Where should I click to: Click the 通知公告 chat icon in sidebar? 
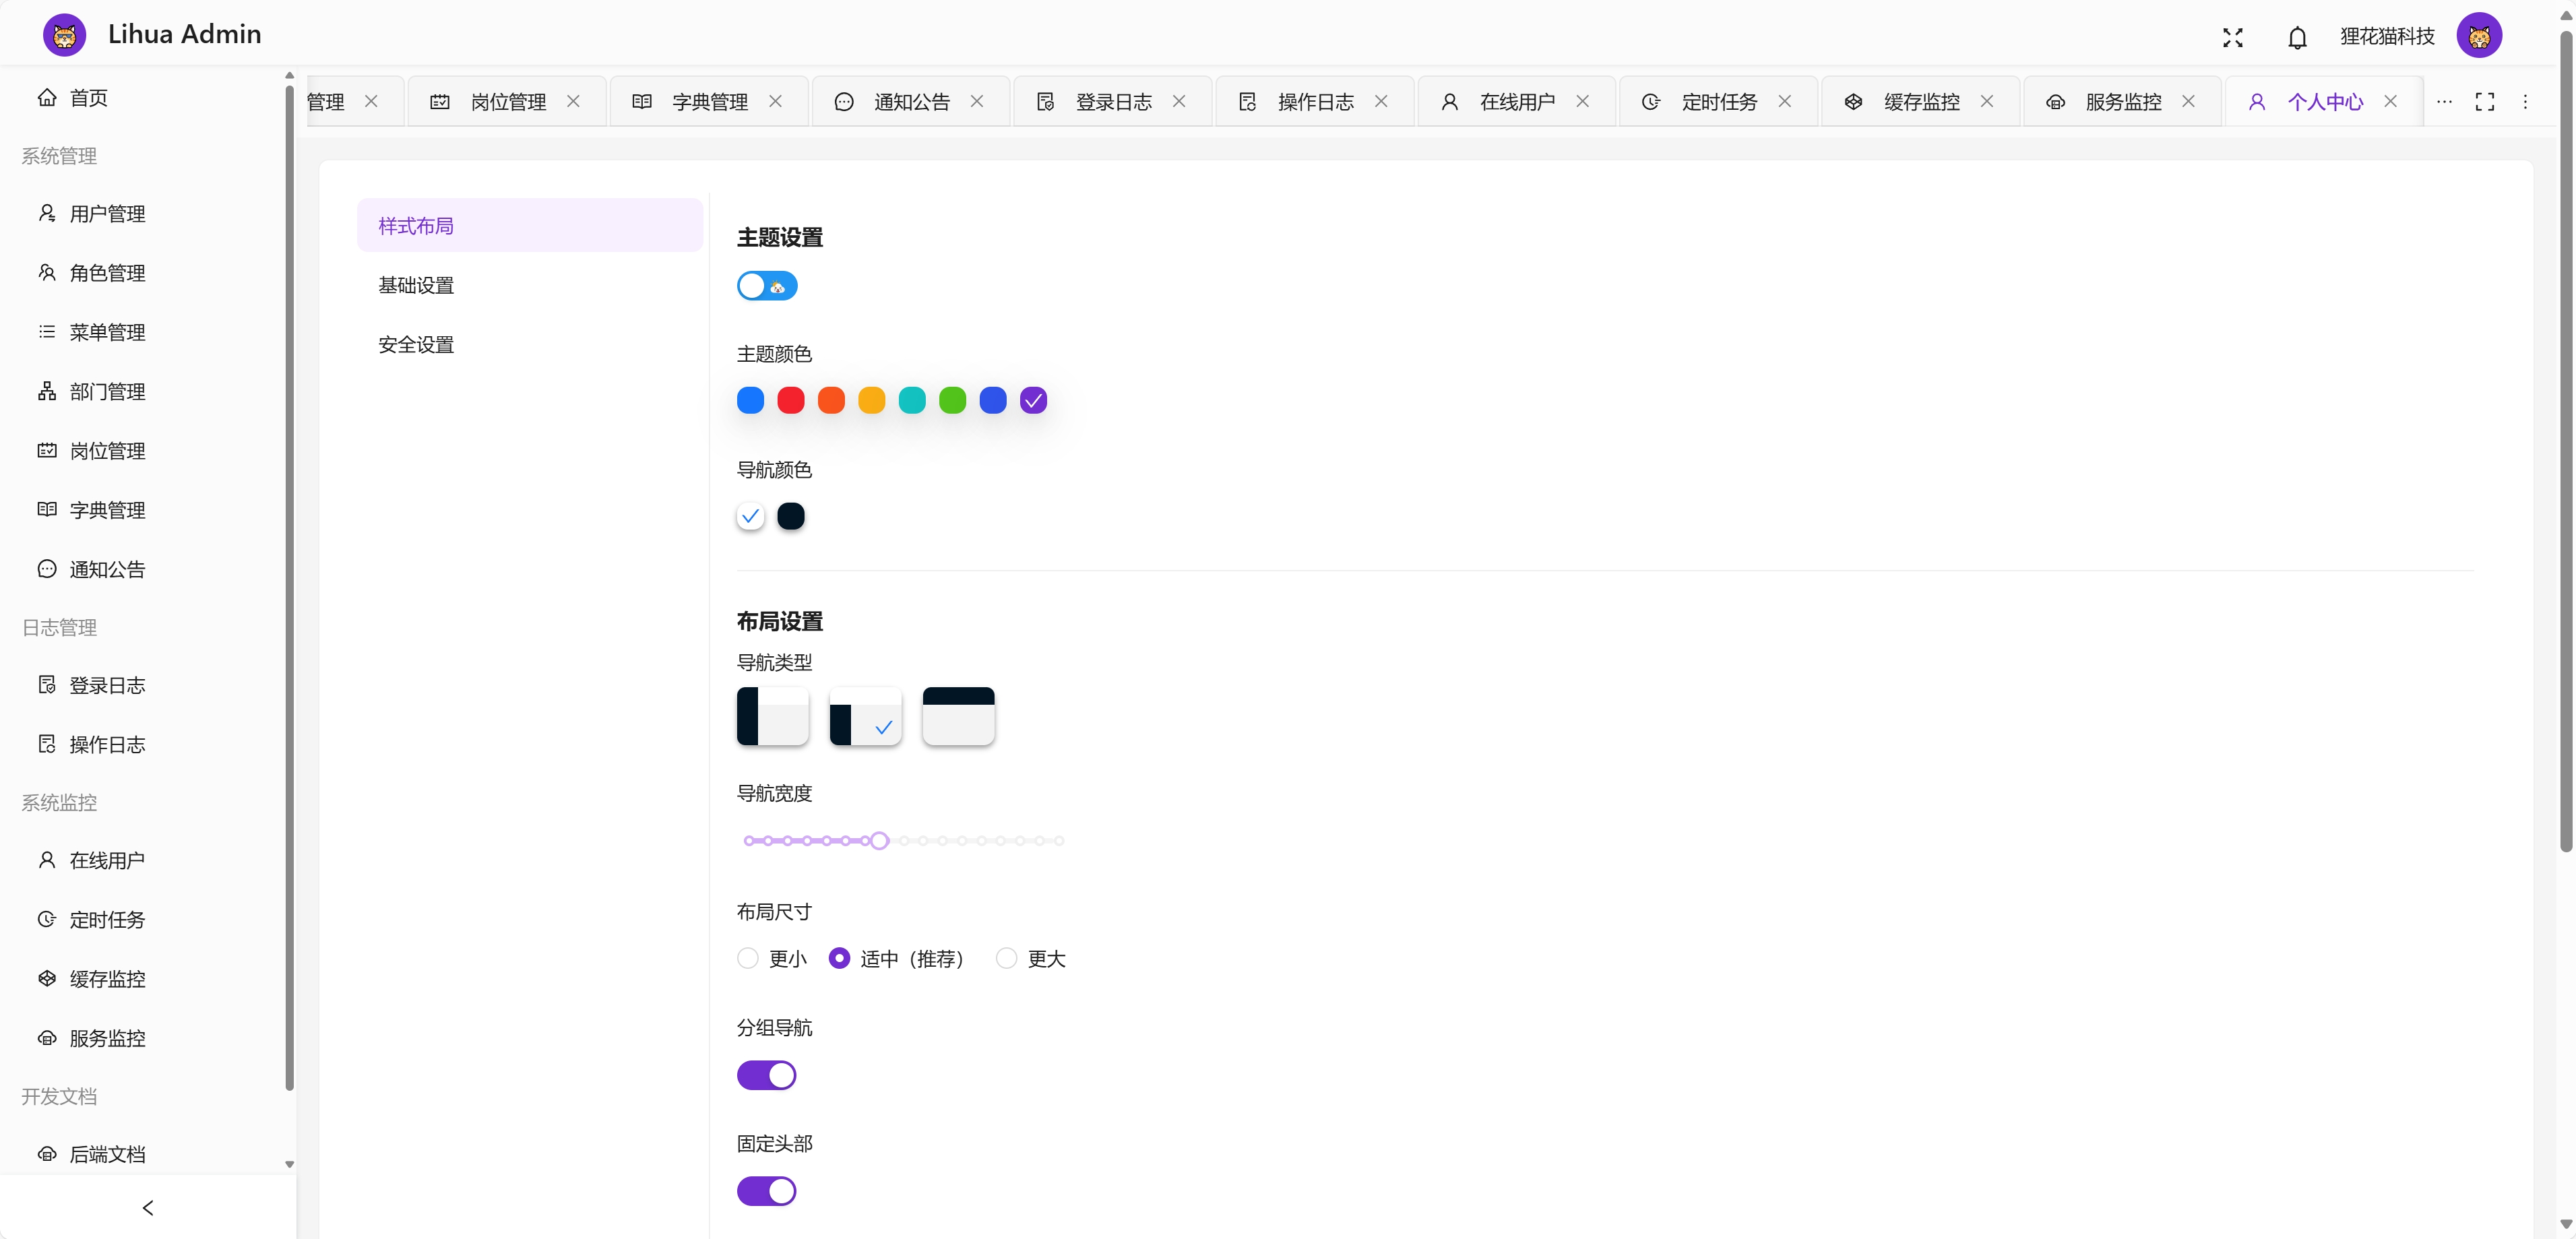coord(47,568)
